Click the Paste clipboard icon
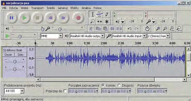This screenshot has height=101, width=191. (105, 29)
